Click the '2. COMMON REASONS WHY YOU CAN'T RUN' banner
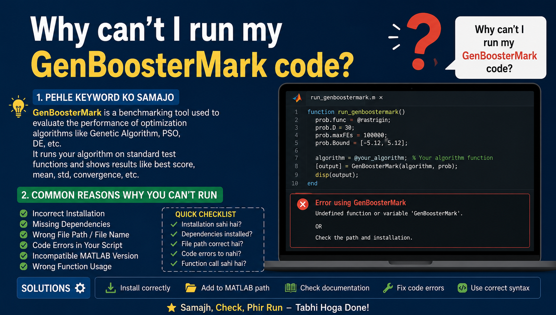 (120, 195)
